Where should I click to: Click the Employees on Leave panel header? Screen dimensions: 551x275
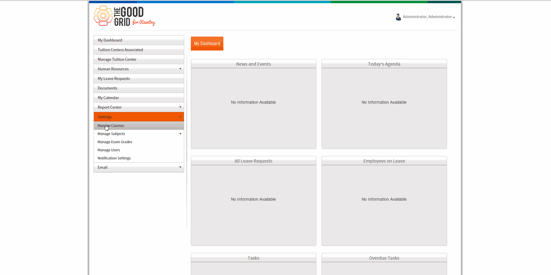coord(384,161)
